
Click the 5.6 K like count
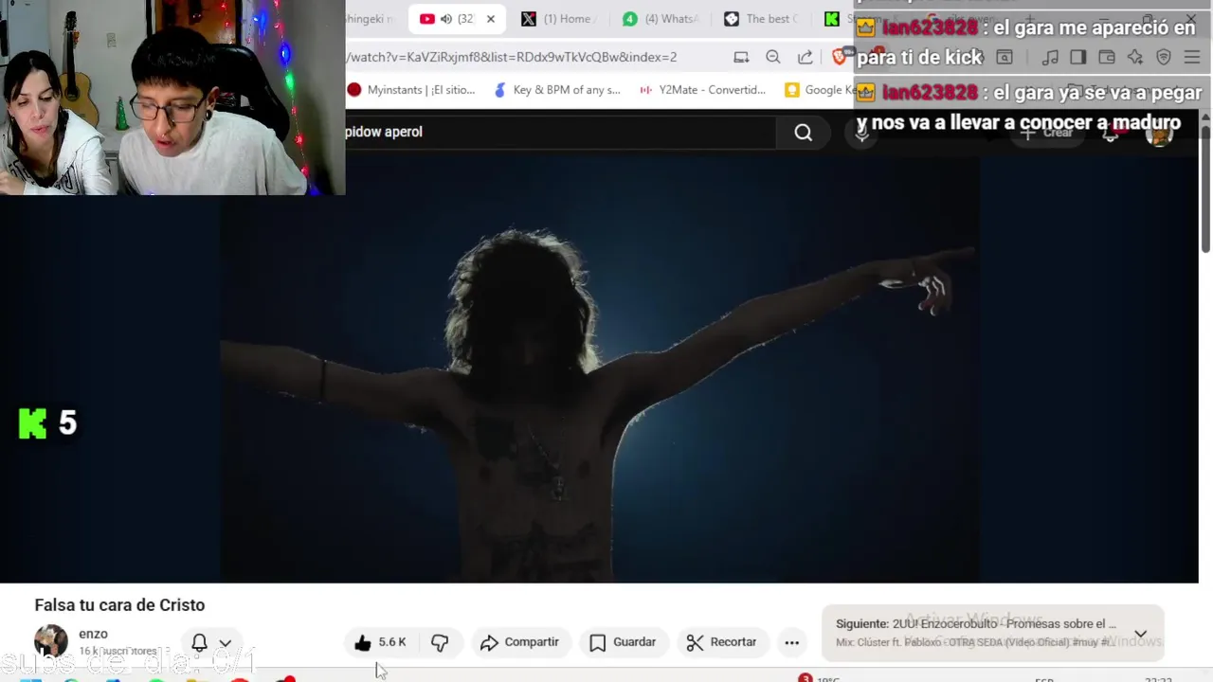pos(391,642)
